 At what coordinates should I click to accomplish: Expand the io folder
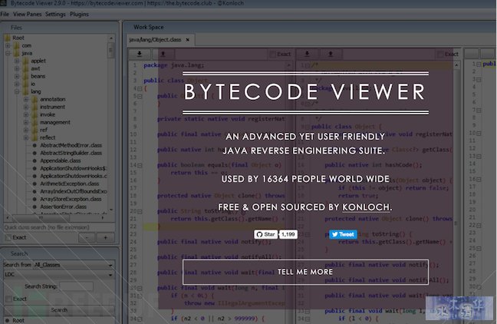coord(17,84)
